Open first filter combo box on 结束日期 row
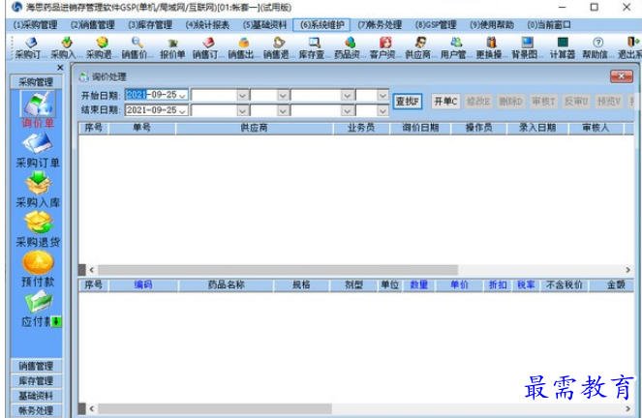The image size is (642, 418). (242, 110)
